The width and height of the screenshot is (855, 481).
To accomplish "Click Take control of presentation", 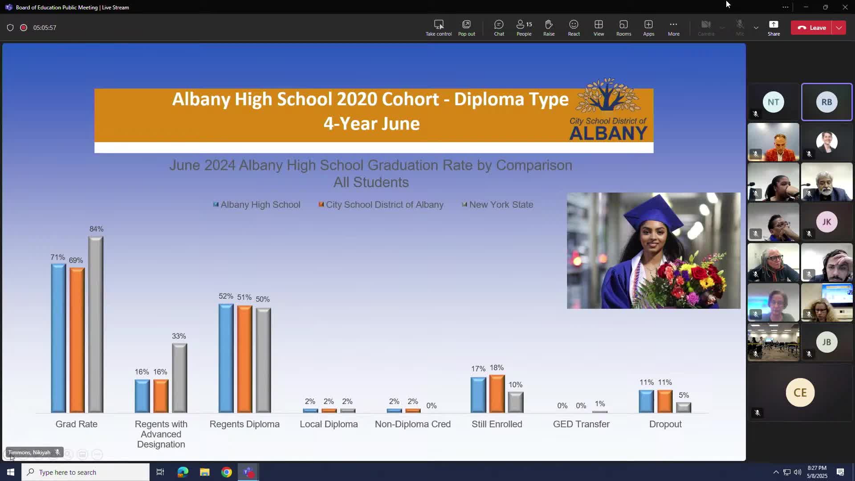I will coord(438,28).
